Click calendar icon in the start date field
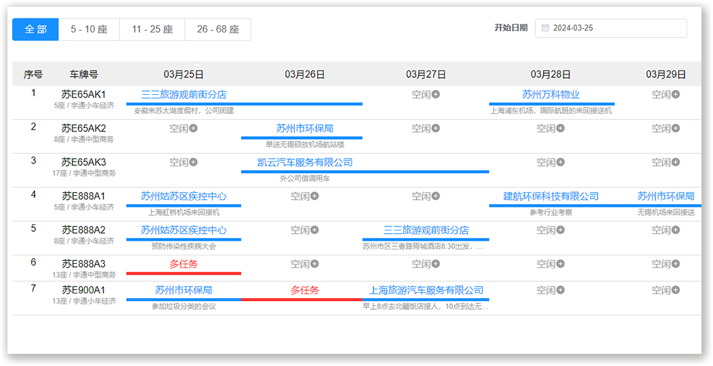 546,28
